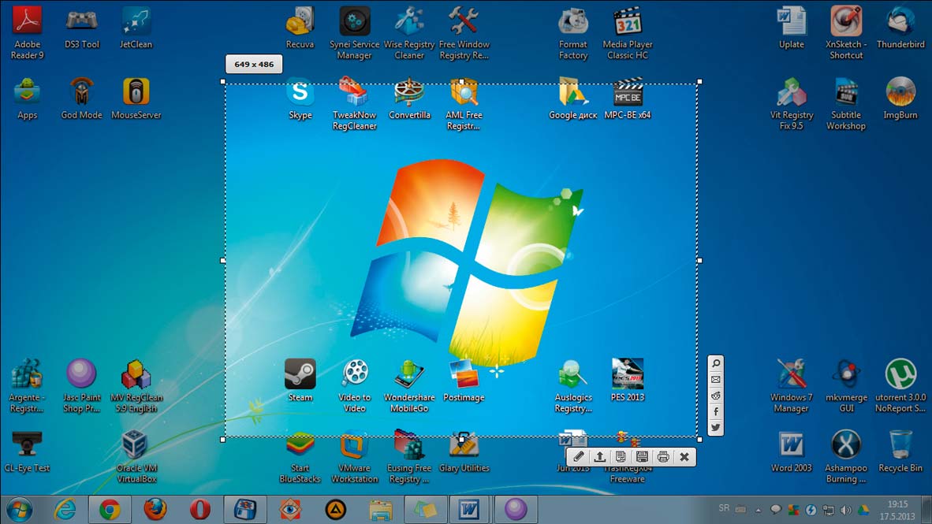Open the SR input language indicator

point(724,508)
